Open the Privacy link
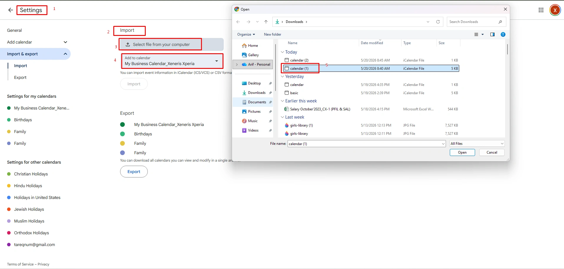The height and width of the screenshot is (269, 564). click(x=44, y=264)
